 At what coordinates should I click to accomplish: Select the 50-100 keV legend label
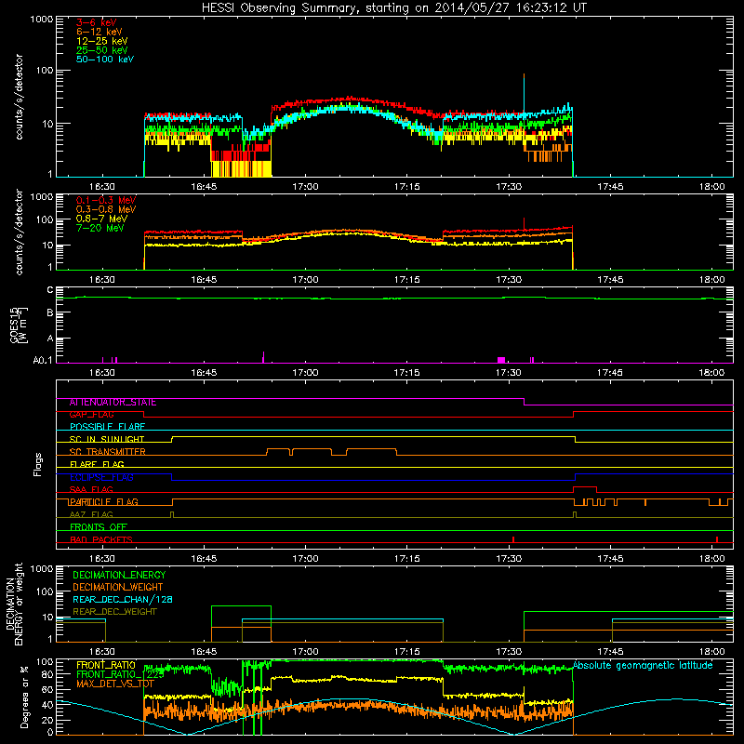tap(105, 60)
